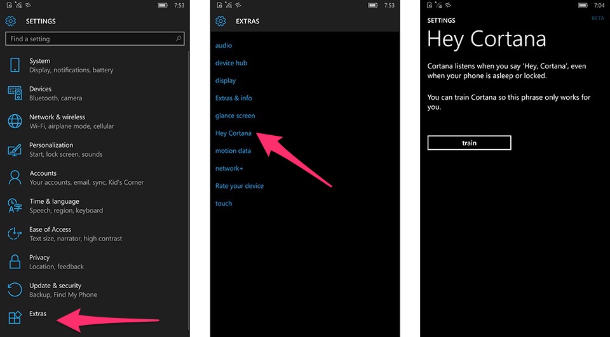Open Accounts settings label

43,173
